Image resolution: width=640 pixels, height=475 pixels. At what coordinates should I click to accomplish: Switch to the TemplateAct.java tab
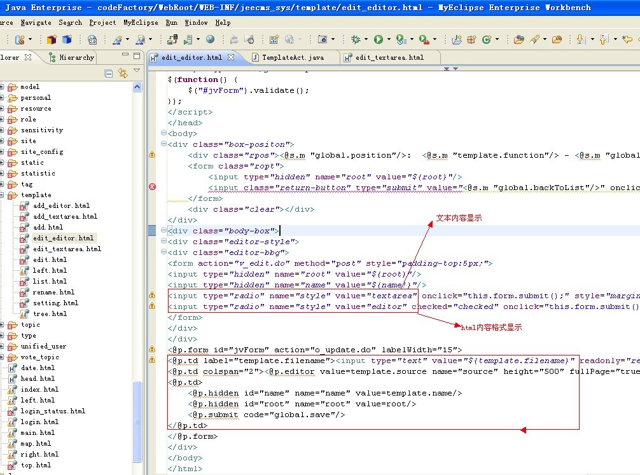pyautogui.click(x=292, y=57)
